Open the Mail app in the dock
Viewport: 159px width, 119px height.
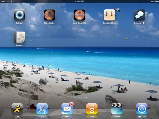point(67,109)
